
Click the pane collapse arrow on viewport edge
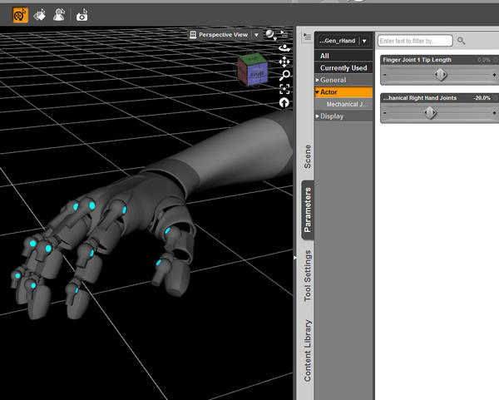pyautogui.click(x=295, y=258)
